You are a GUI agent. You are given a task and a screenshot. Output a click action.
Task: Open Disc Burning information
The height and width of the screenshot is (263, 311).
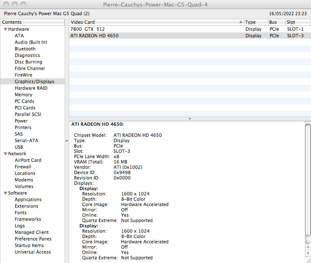click(28, 62)
